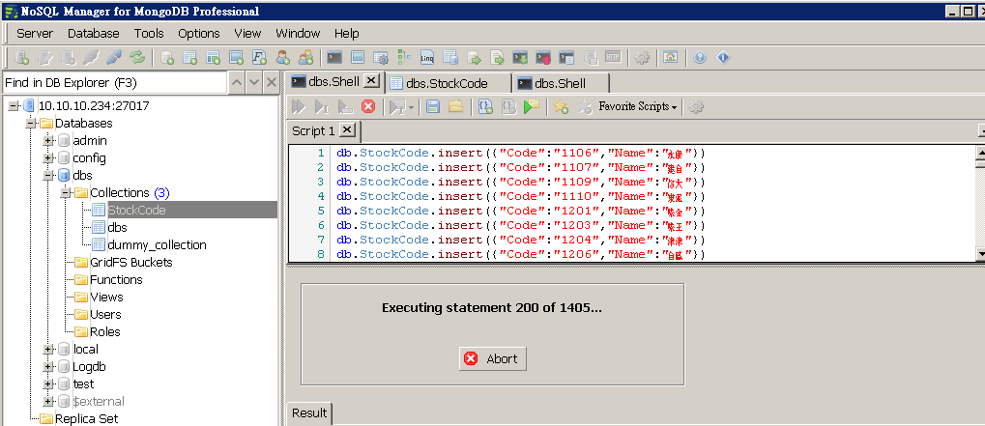Screen dimensions: 985x426
Task: Open the Database menu
Action: coord(94,33)
